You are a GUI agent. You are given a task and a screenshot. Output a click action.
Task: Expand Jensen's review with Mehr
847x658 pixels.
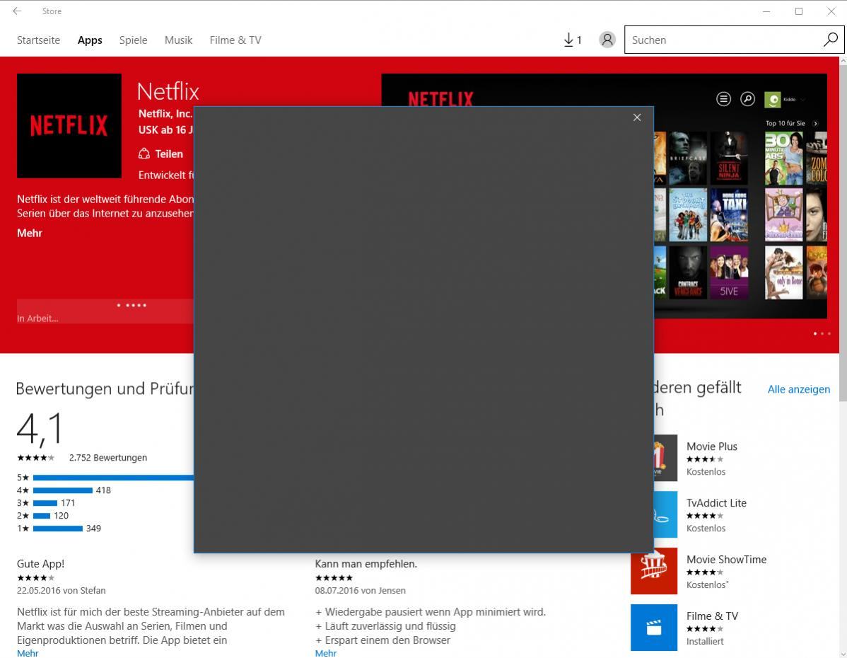coord(326,653)
